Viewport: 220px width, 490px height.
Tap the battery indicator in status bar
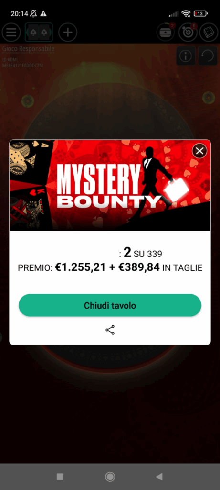tap(200, 13)
